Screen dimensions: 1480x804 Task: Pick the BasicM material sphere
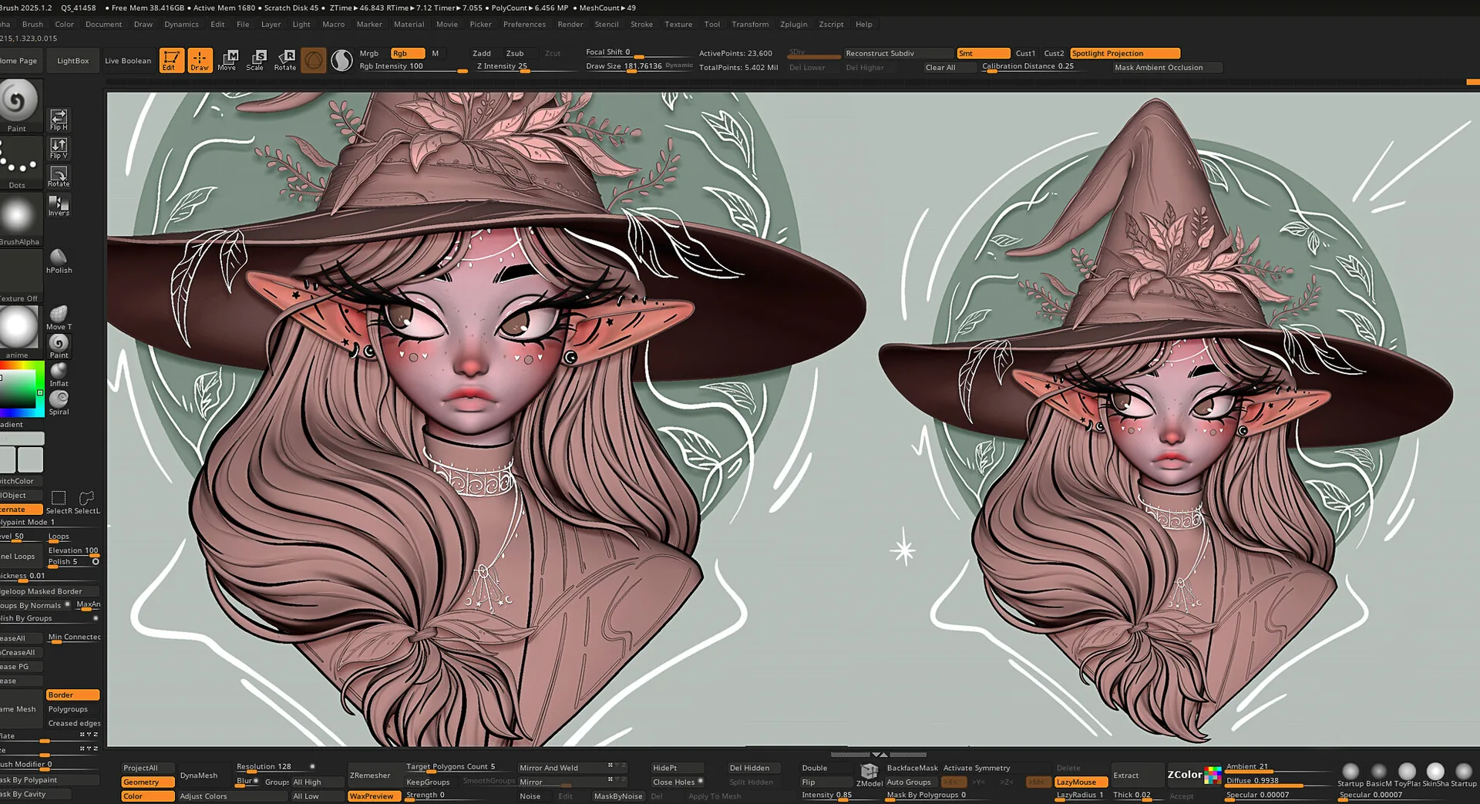(x=1379, y=775)
